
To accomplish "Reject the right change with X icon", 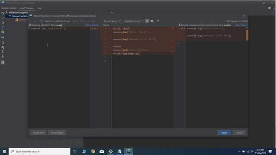I will [x=184, y=28].
